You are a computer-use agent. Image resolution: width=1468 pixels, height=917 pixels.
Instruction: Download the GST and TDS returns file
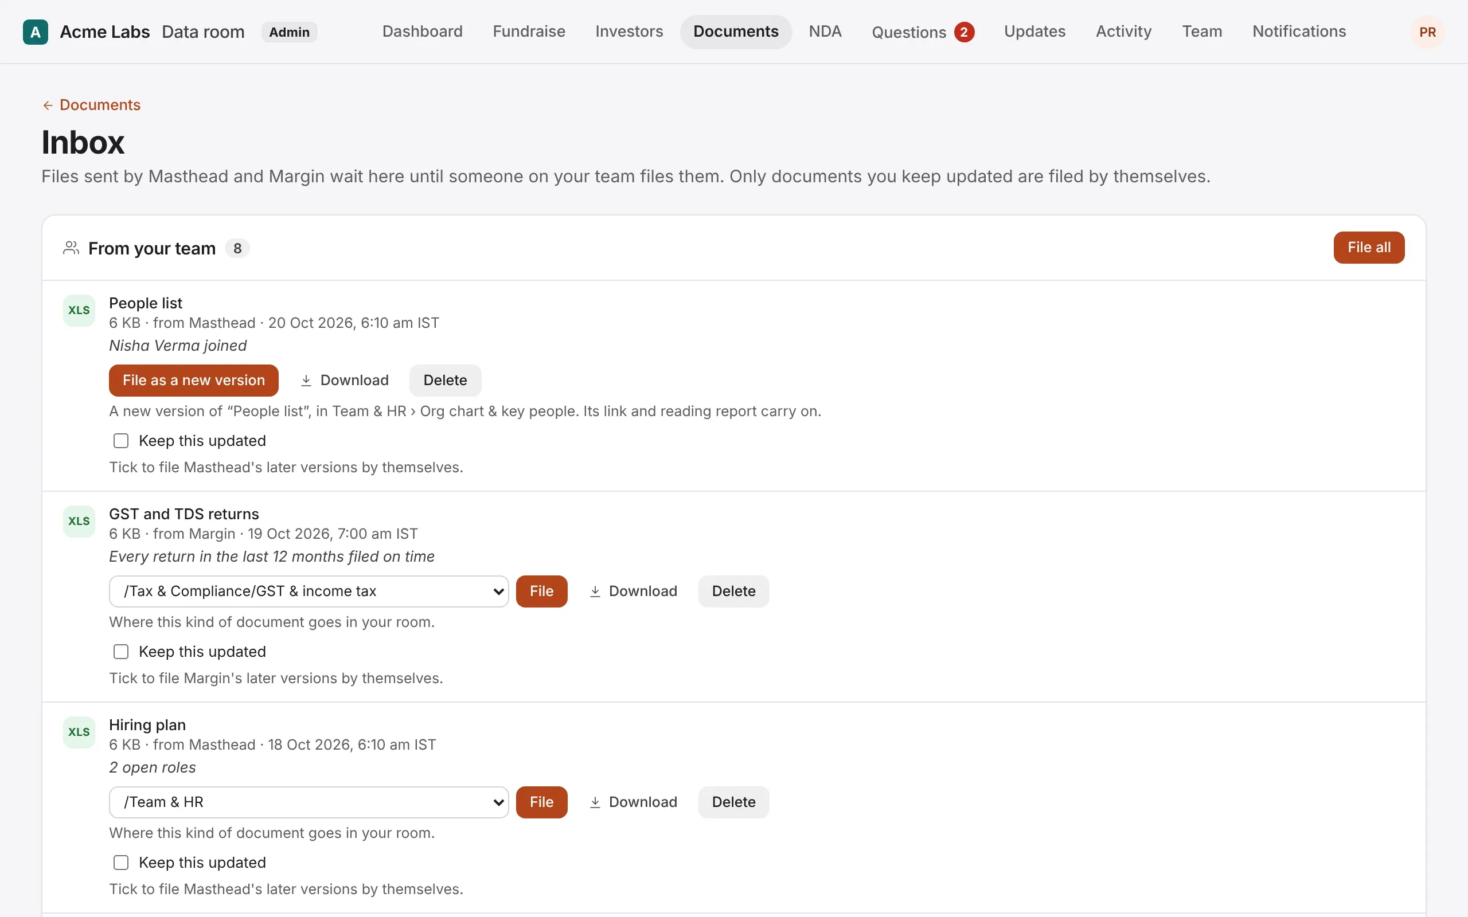tap(633, 591)
